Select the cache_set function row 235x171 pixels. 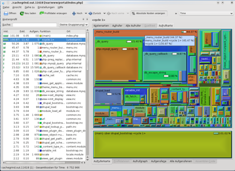[x=44, y=75]
